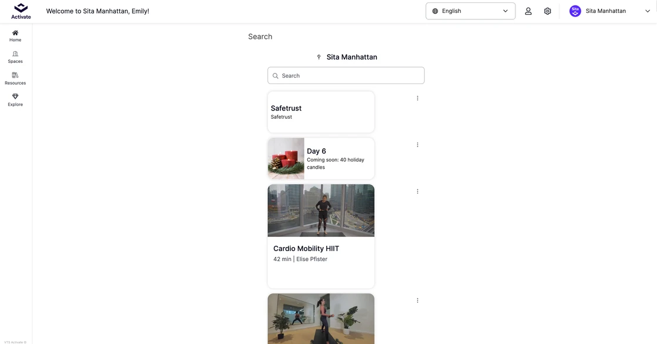Viewport: 657px width, 344px height.
Task: Click the Sita Manhattan account name in the header
Action: (x=606, y=11)
